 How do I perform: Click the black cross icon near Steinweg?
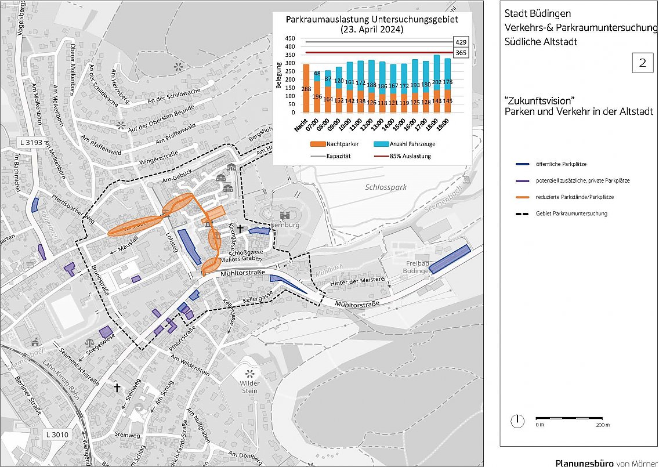point(117,387)
